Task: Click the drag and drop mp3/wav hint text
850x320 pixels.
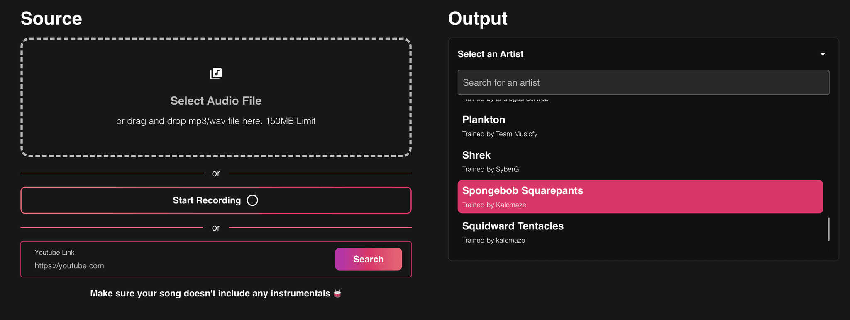Action: [215, 121]
